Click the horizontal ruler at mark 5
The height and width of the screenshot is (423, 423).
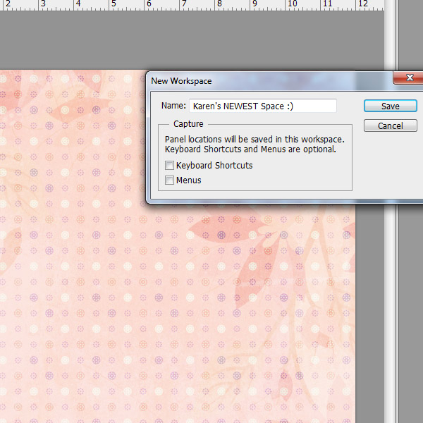pos(114,4)
